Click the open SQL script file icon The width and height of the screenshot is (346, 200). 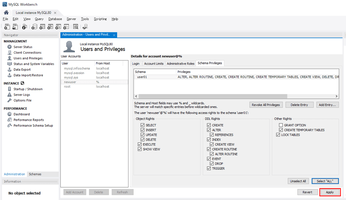click(15, 27)
